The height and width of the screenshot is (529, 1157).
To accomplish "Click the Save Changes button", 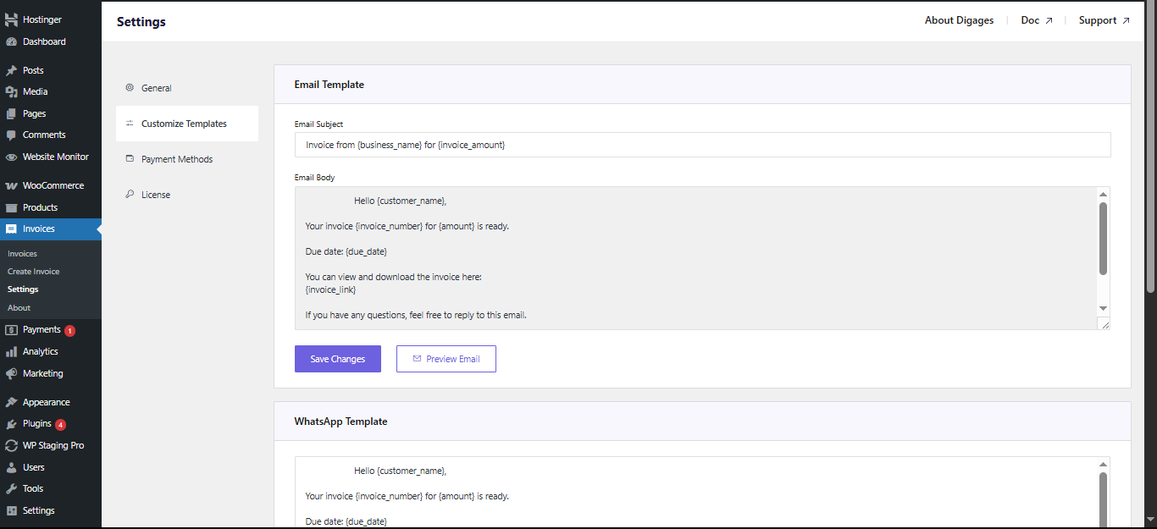I will [337, 358].
